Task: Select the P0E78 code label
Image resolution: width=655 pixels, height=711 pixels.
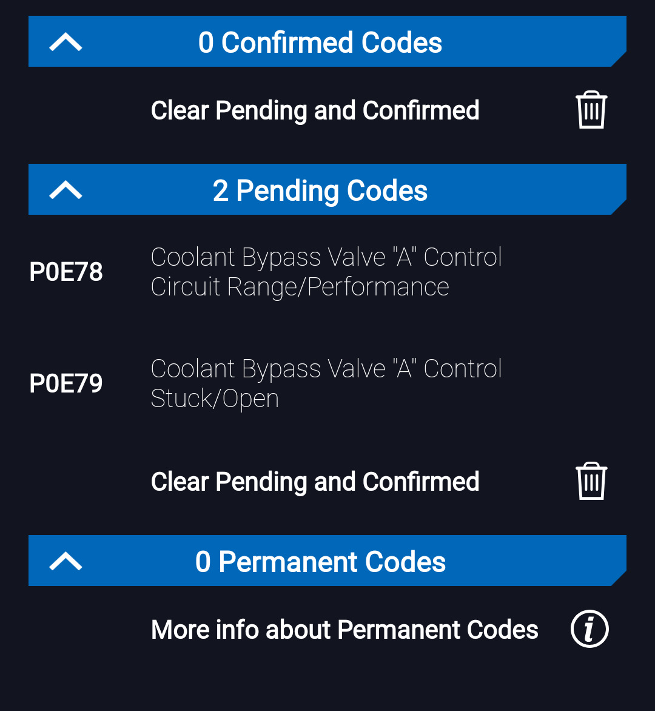Action: (66, 272)
